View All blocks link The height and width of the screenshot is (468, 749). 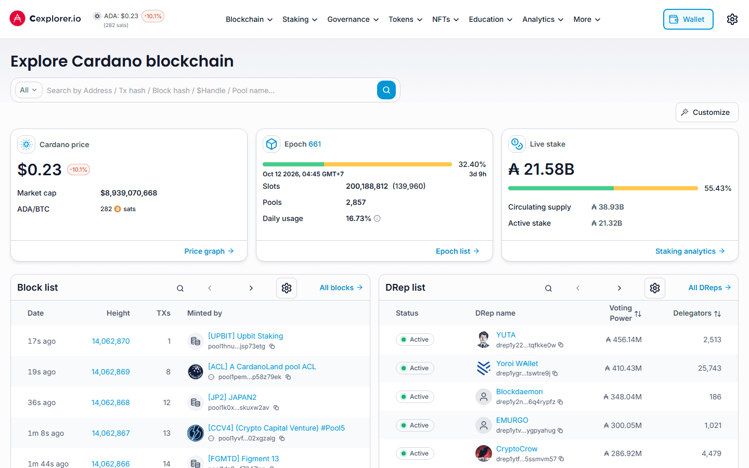point(341,288)
